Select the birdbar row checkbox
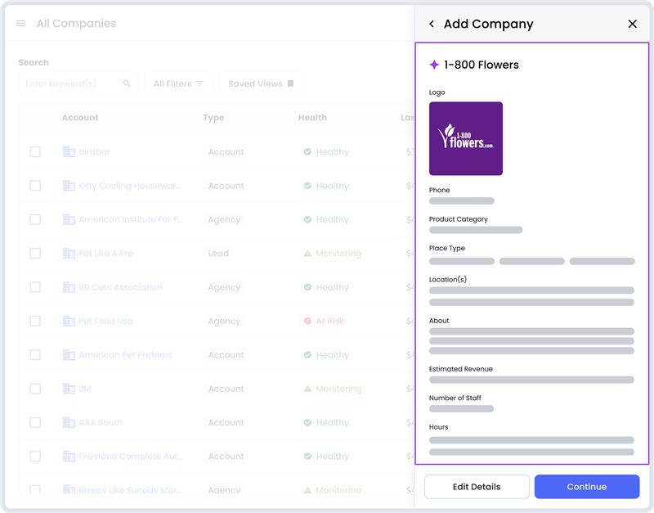The width and height of the screenshot is (654, 513). tap(35, 151)
